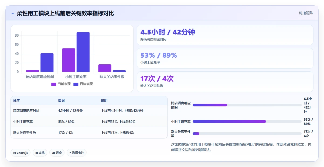
Task: Click the 跨店调度响应时间 progress bar
Action: pos(247,105)
